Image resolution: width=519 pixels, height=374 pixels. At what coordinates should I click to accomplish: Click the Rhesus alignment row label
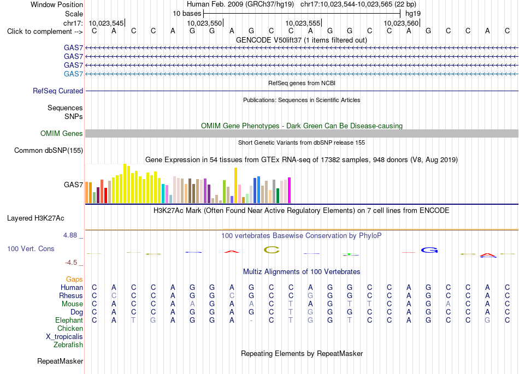click(71, 295)
